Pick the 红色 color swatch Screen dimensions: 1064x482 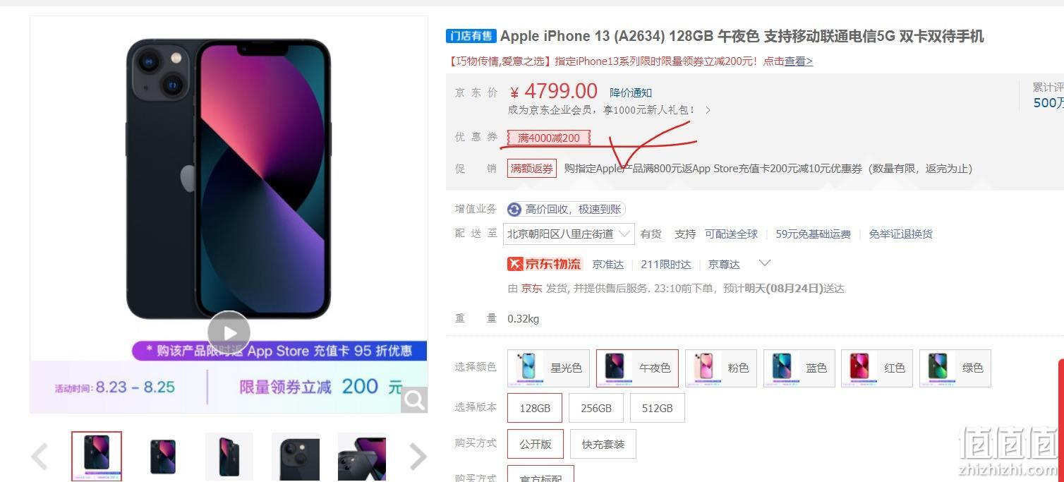(877, 368)
